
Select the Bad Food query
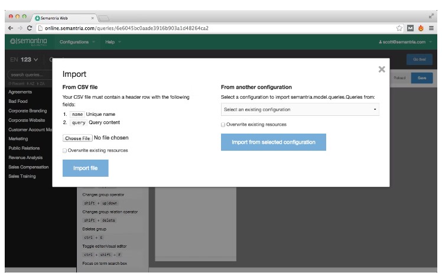18,101
